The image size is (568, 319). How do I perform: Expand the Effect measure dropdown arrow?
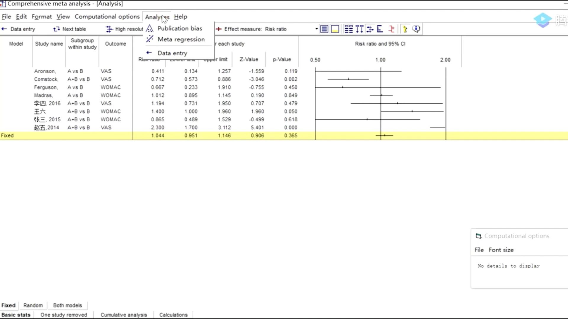coord(316,29)
